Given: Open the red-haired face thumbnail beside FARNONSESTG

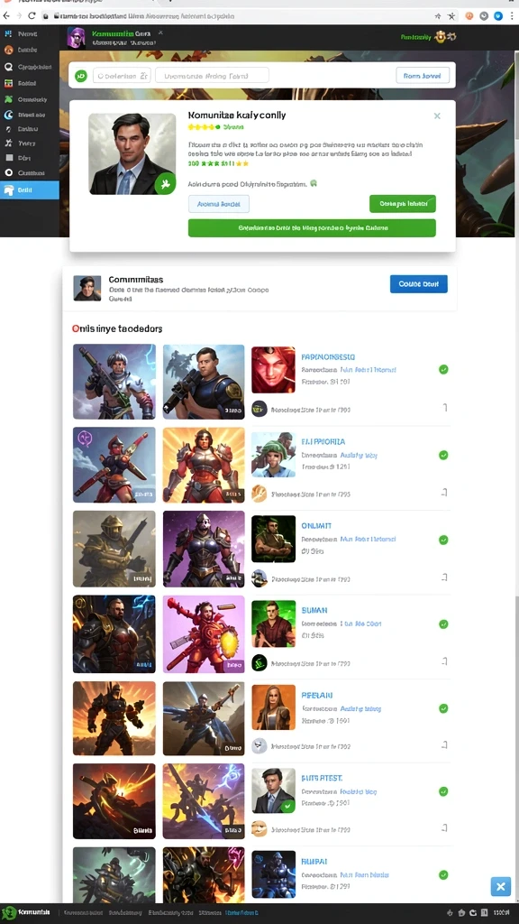Looking at the screenshot, I should click(273, 369).
